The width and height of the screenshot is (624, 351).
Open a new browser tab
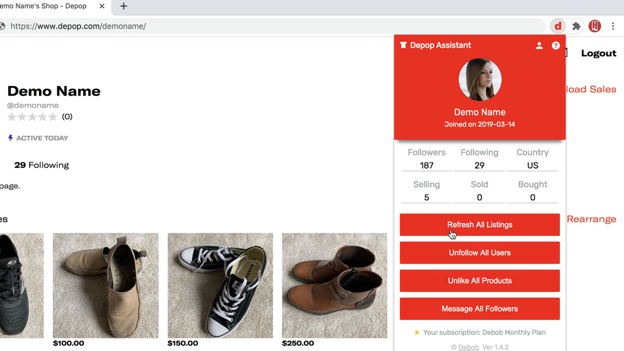click(123, 6)
